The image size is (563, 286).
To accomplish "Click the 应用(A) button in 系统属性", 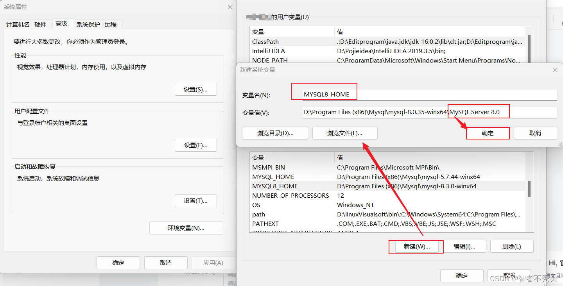I will point(213,263).
